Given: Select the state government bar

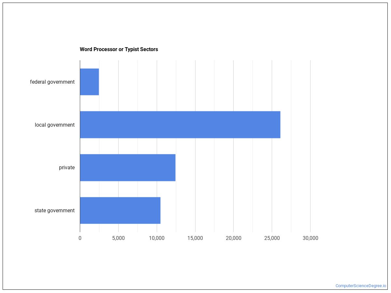Looking at the screenshot, I should pos(120,210).
